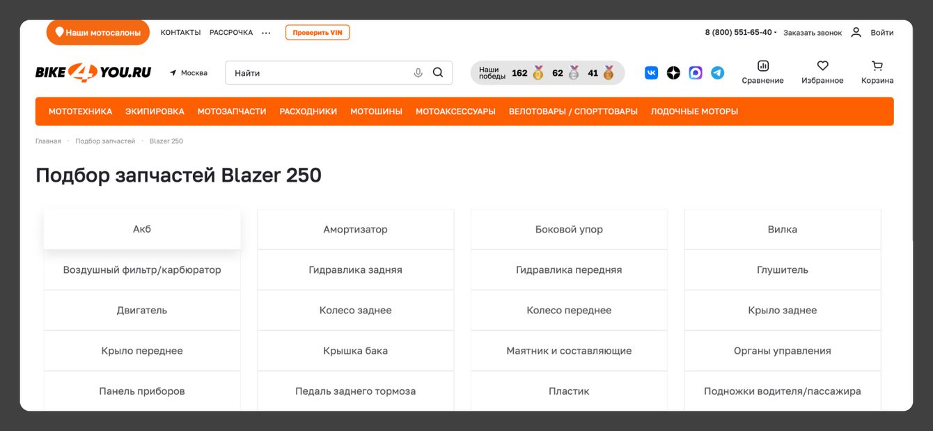Open the Telegram icon
Image resolution: width=933 pixels, height=431 pixels.
(717, 72)
